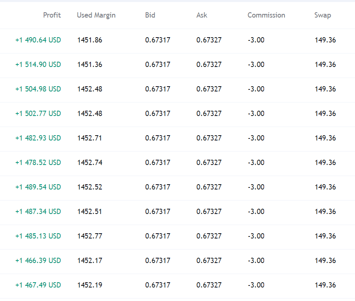The image size is (355, 301).
Task: Click the +1 466.39 USD profit entry
Action: (38, 261)
